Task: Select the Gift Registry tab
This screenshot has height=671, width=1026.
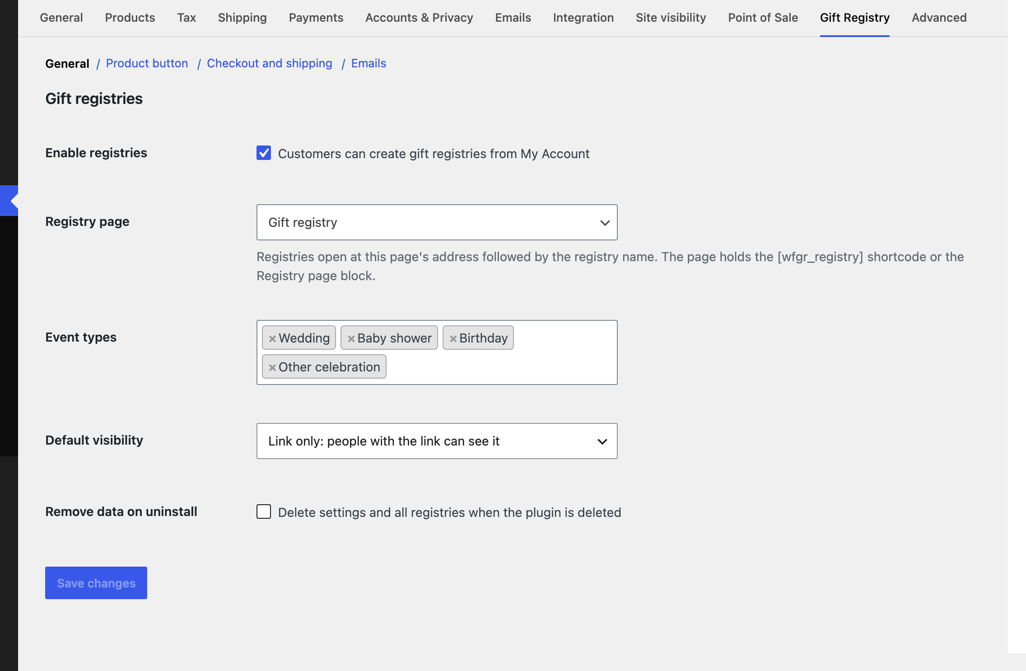Action: coord(855,18)
